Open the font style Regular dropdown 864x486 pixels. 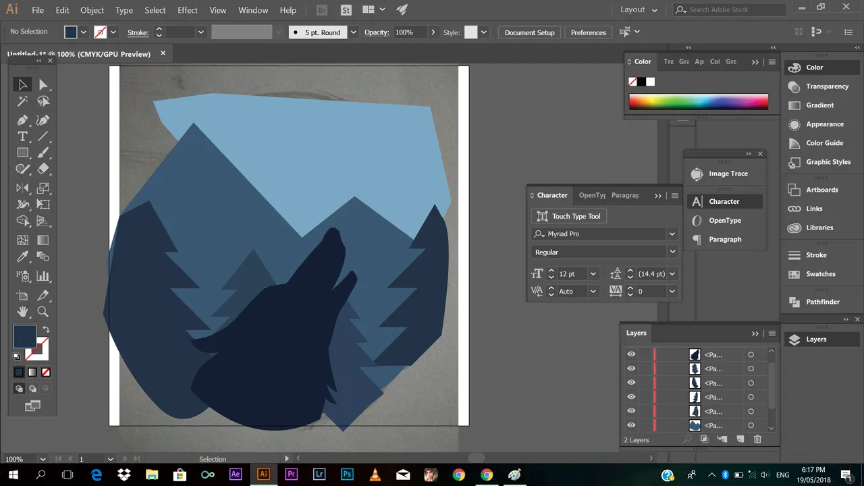click(672, 252)
